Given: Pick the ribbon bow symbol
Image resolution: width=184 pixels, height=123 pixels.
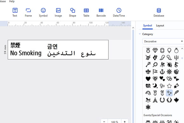Looking at the screenshot, I should coord(148,86).
